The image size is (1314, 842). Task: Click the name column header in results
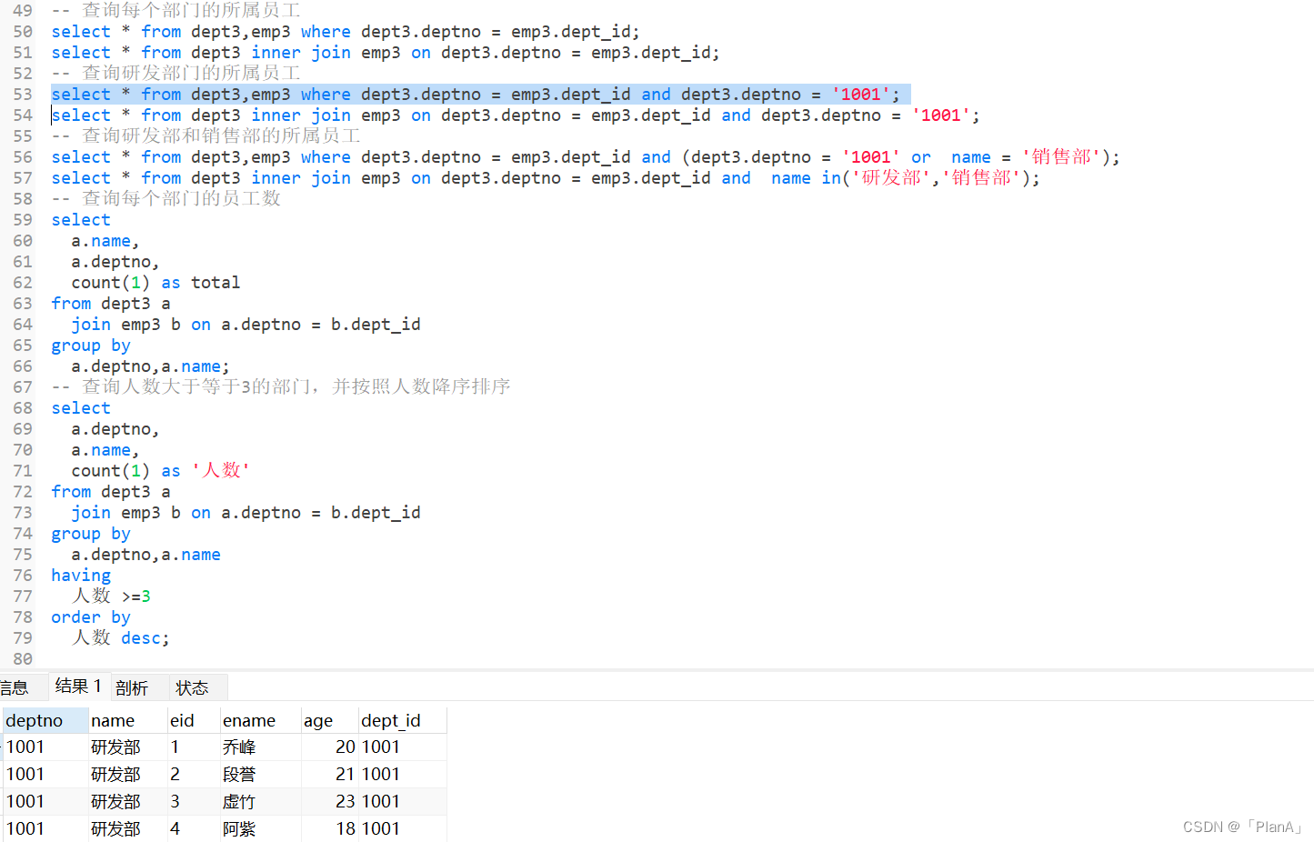click(127, 720)
